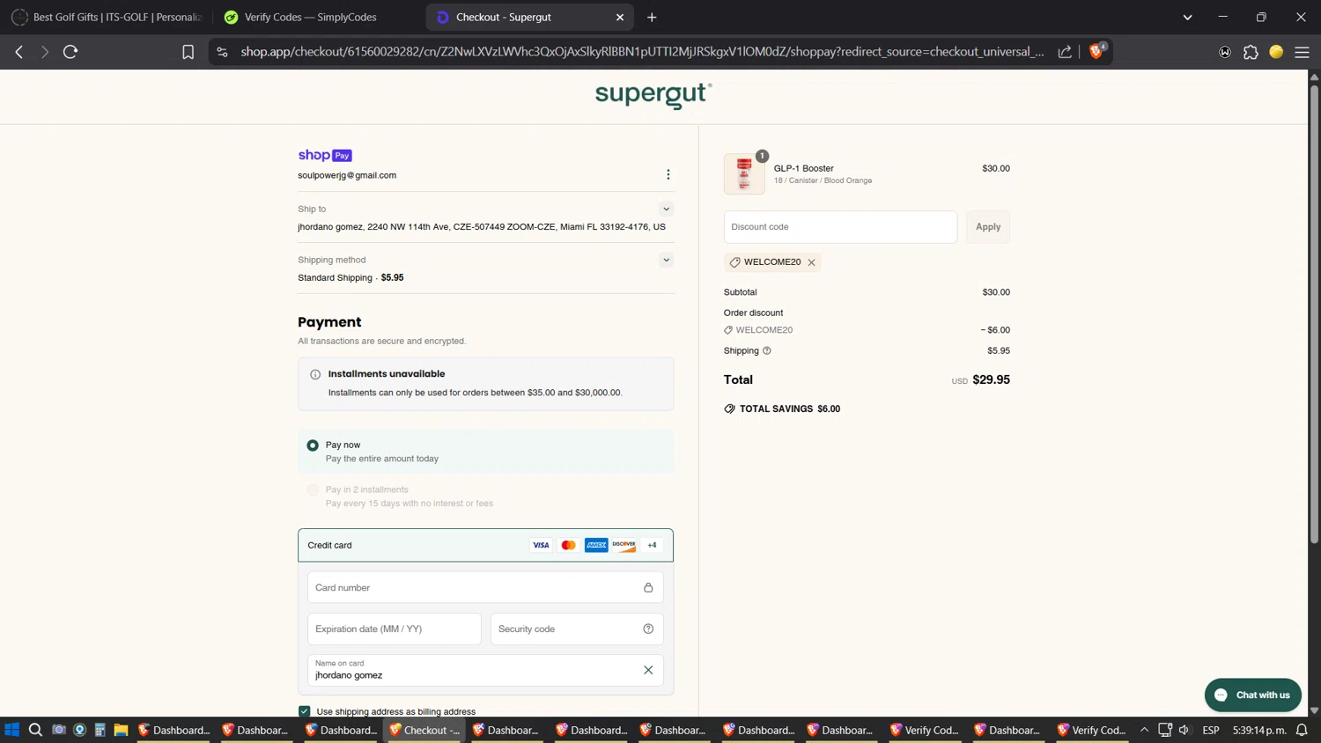The image size is (1321, 743).
Task: Click the Mastercard icon
Action: (569, 545)
